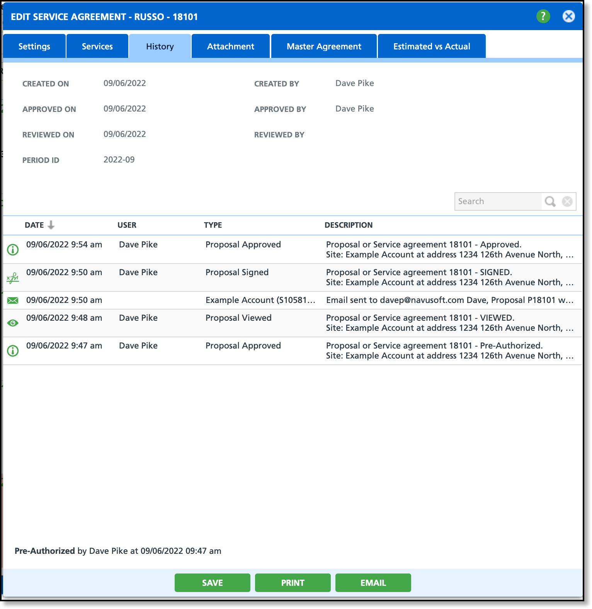Select the 09/06/2022 9:47 am date cell
The image size is (592, 609).
click(x=64, y=346)
